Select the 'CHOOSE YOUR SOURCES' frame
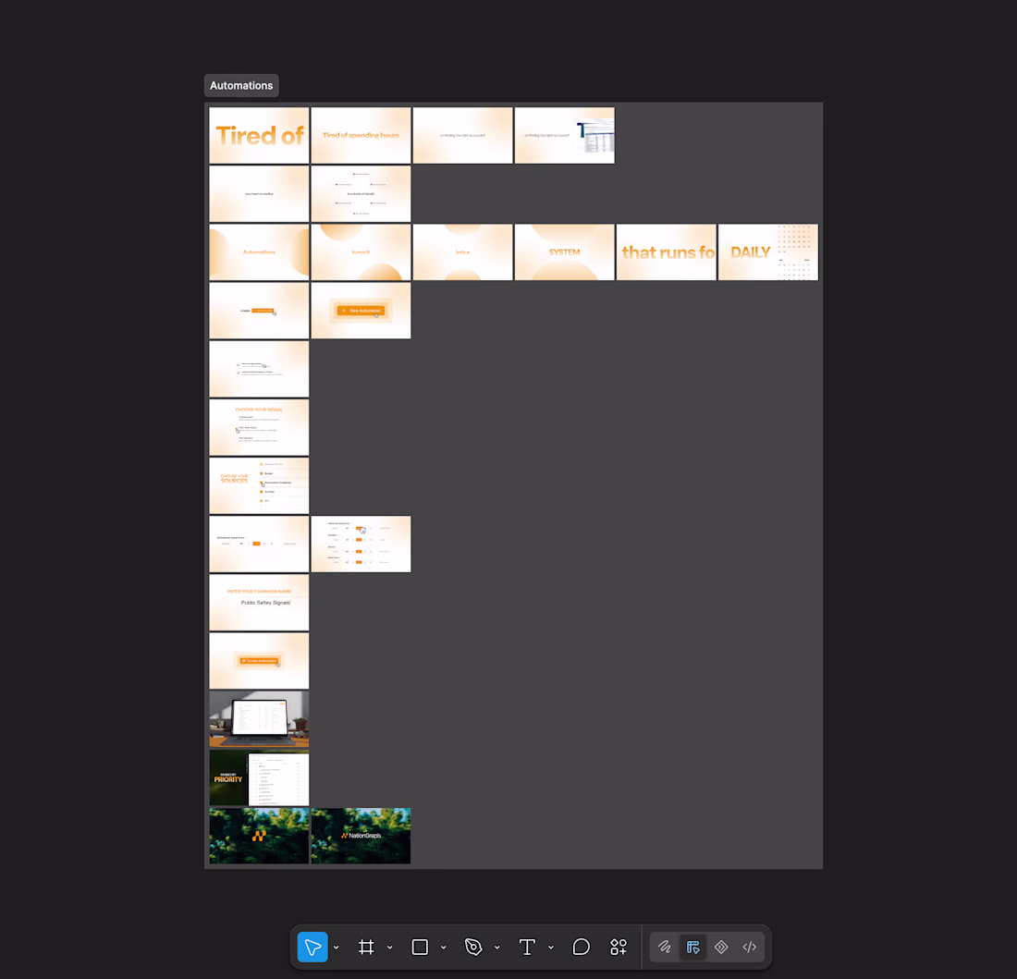The image size is (1017, 979). click(259, 485)
